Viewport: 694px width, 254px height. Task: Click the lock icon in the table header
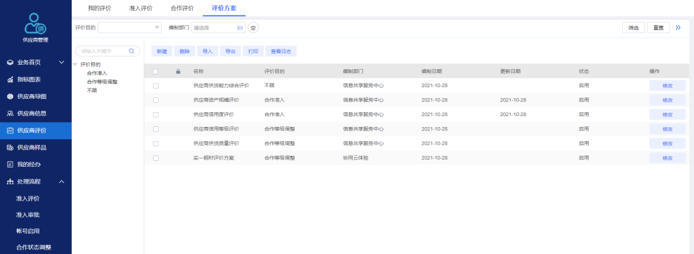click(x=179, y=71)
